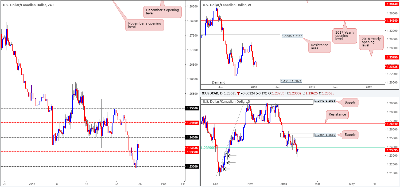Select the 2017 Yearly opening level callout
Image resolution: width=400 pixels, height=187 pixels.
[345, 36]
